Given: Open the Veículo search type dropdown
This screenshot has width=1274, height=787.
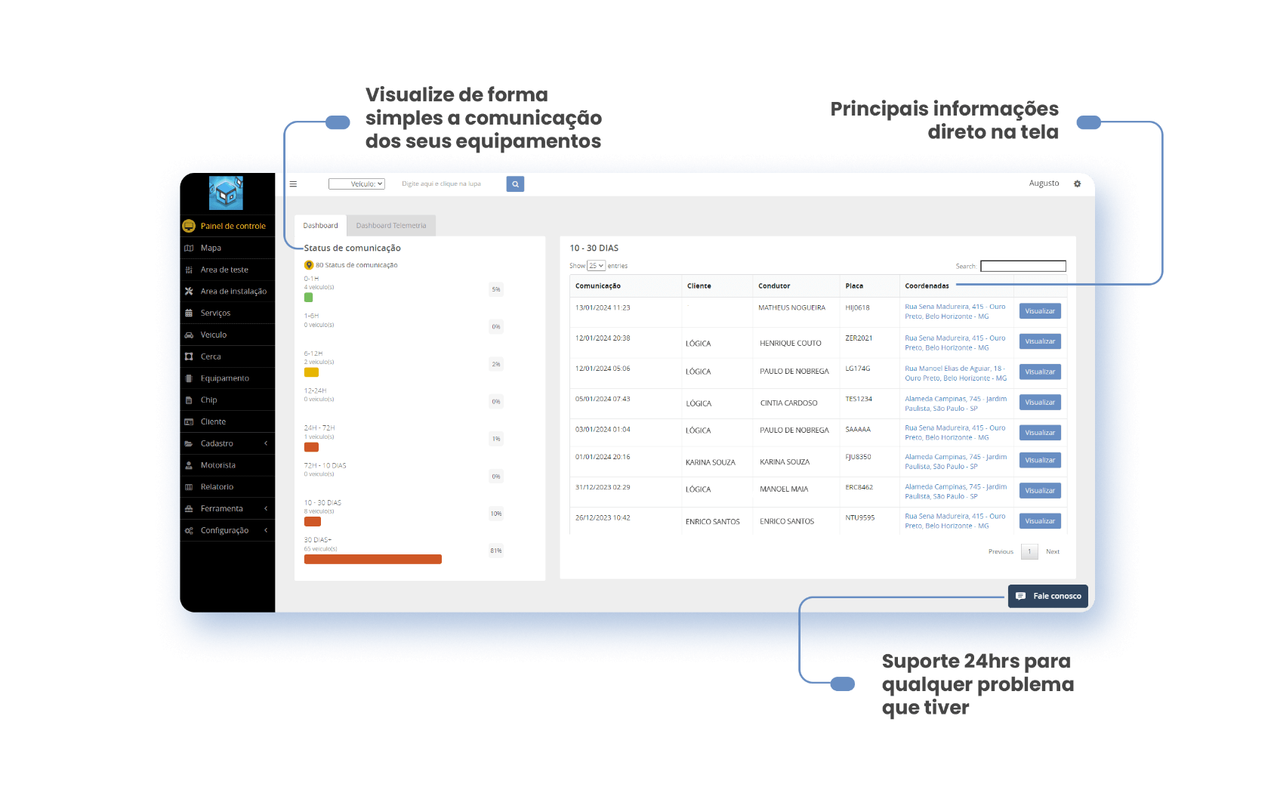Looking at the screenshot, I should pyautogui.click(x=356, y=184).
